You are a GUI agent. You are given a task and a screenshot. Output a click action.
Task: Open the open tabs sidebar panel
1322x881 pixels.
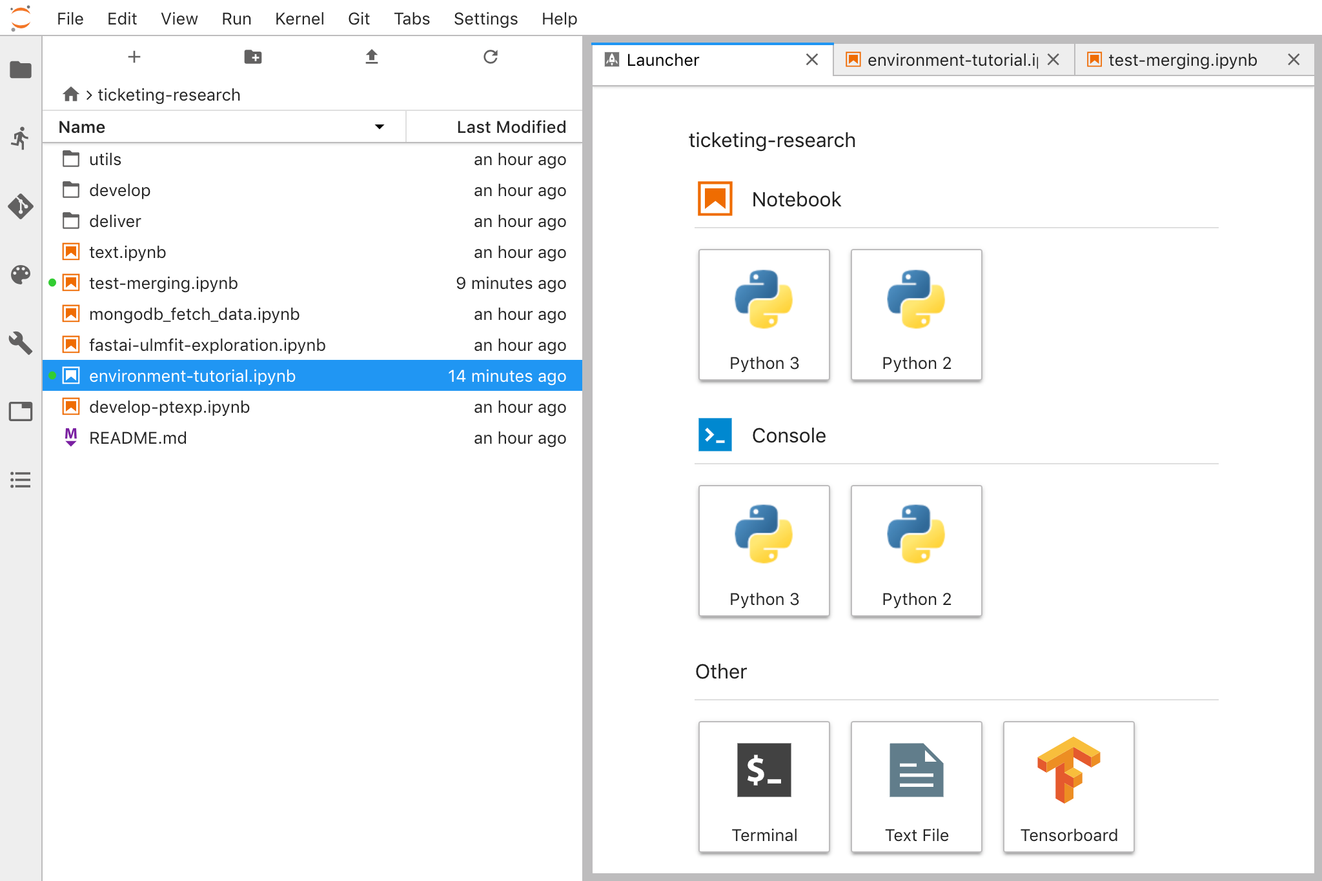pyautogui.click(x=21, y=411)
